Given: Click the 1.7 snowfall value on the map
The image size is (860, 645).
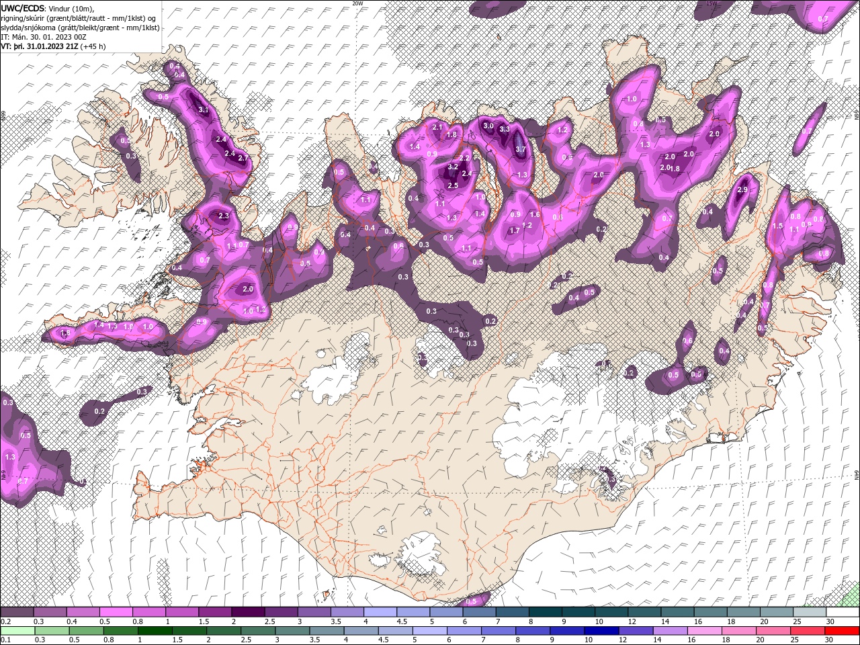Looking at the screenshot, I should (x=515, y=230).
